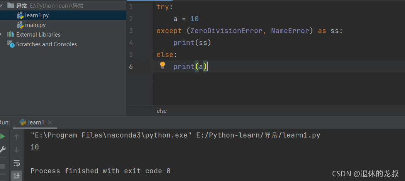This screenshot has height=181, width=405.
Task: Switch to the learn1 run tab
Action: click(36, 122)
